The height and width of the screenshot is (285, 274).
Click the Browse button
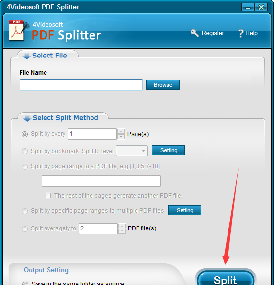[x=163, y=85]
